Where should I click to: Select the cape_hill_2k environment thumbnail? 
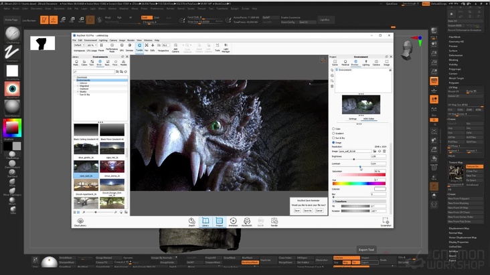pos(112,149)
